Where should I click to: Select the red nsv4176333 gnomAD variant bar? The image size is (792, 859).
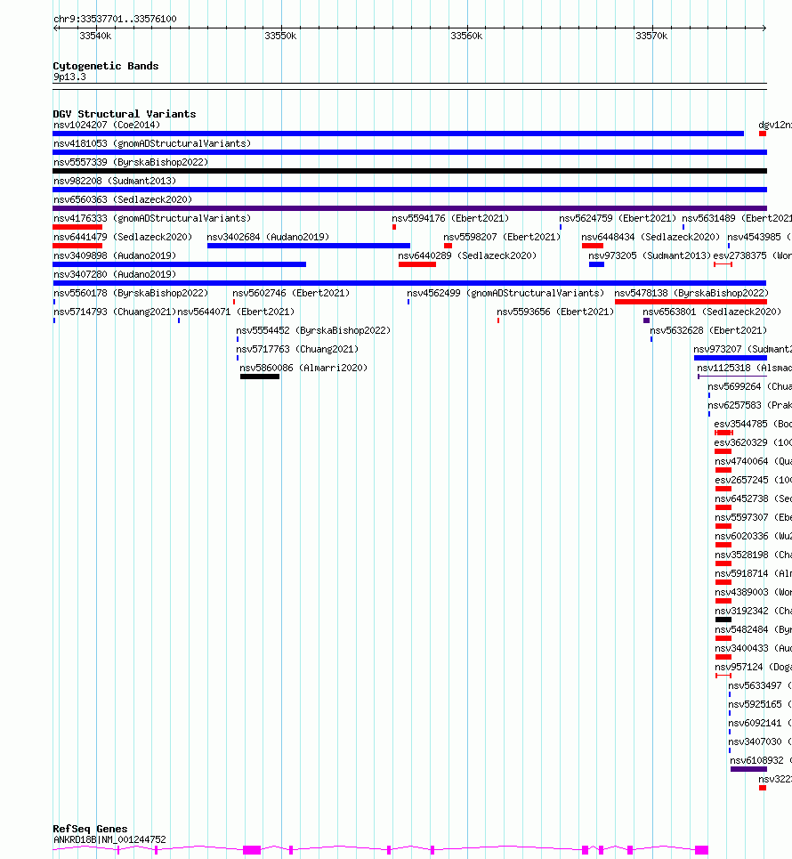point(77,227)
